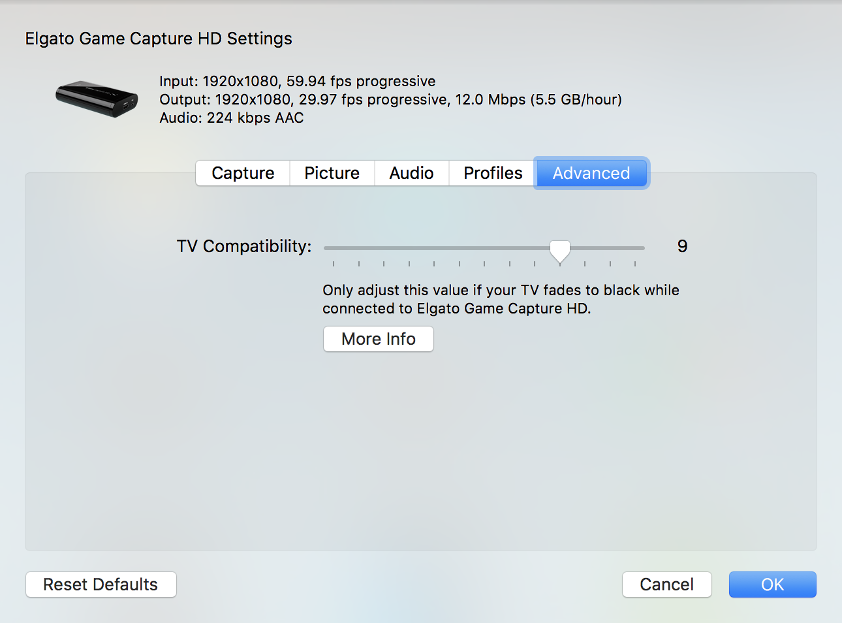The image size is (842, 623).
Task: Click the Elgato Game Capture HD device icon
Action: coord(97,99)
